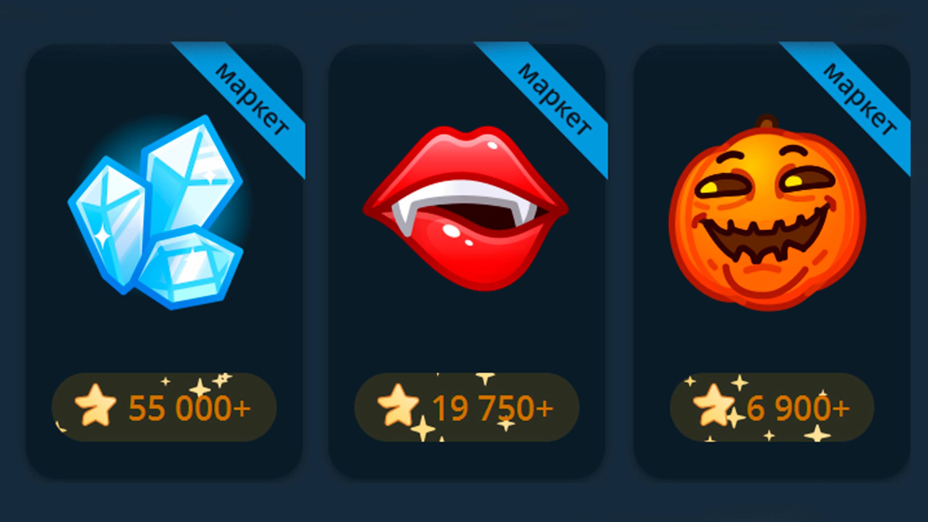Click the 55 000+ price text
The width and height of the screenshot is (928, 522).
(189, 408)
